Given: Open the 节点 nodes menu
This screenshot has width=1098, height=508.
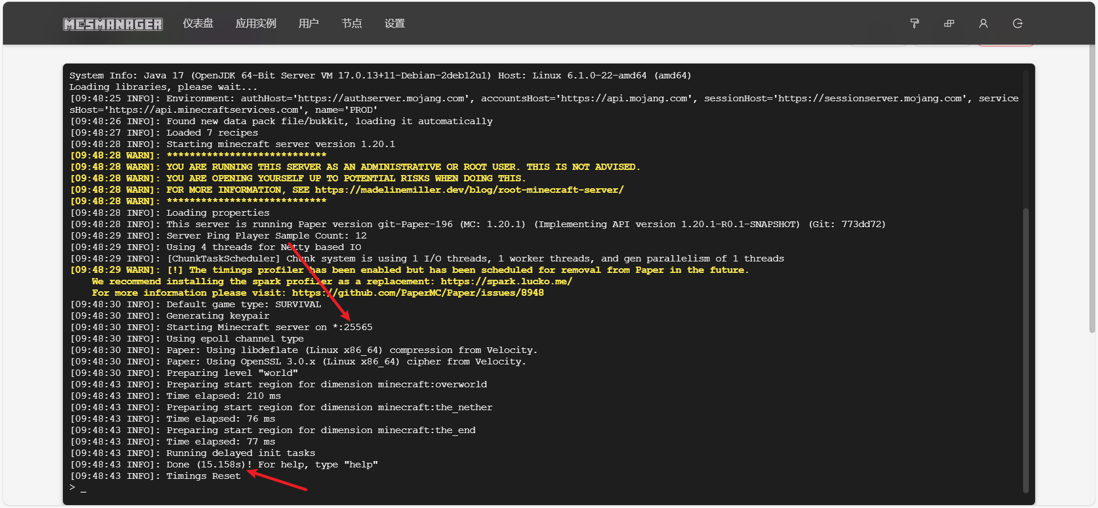Looking at the screenshot, I should coord(352,23).
